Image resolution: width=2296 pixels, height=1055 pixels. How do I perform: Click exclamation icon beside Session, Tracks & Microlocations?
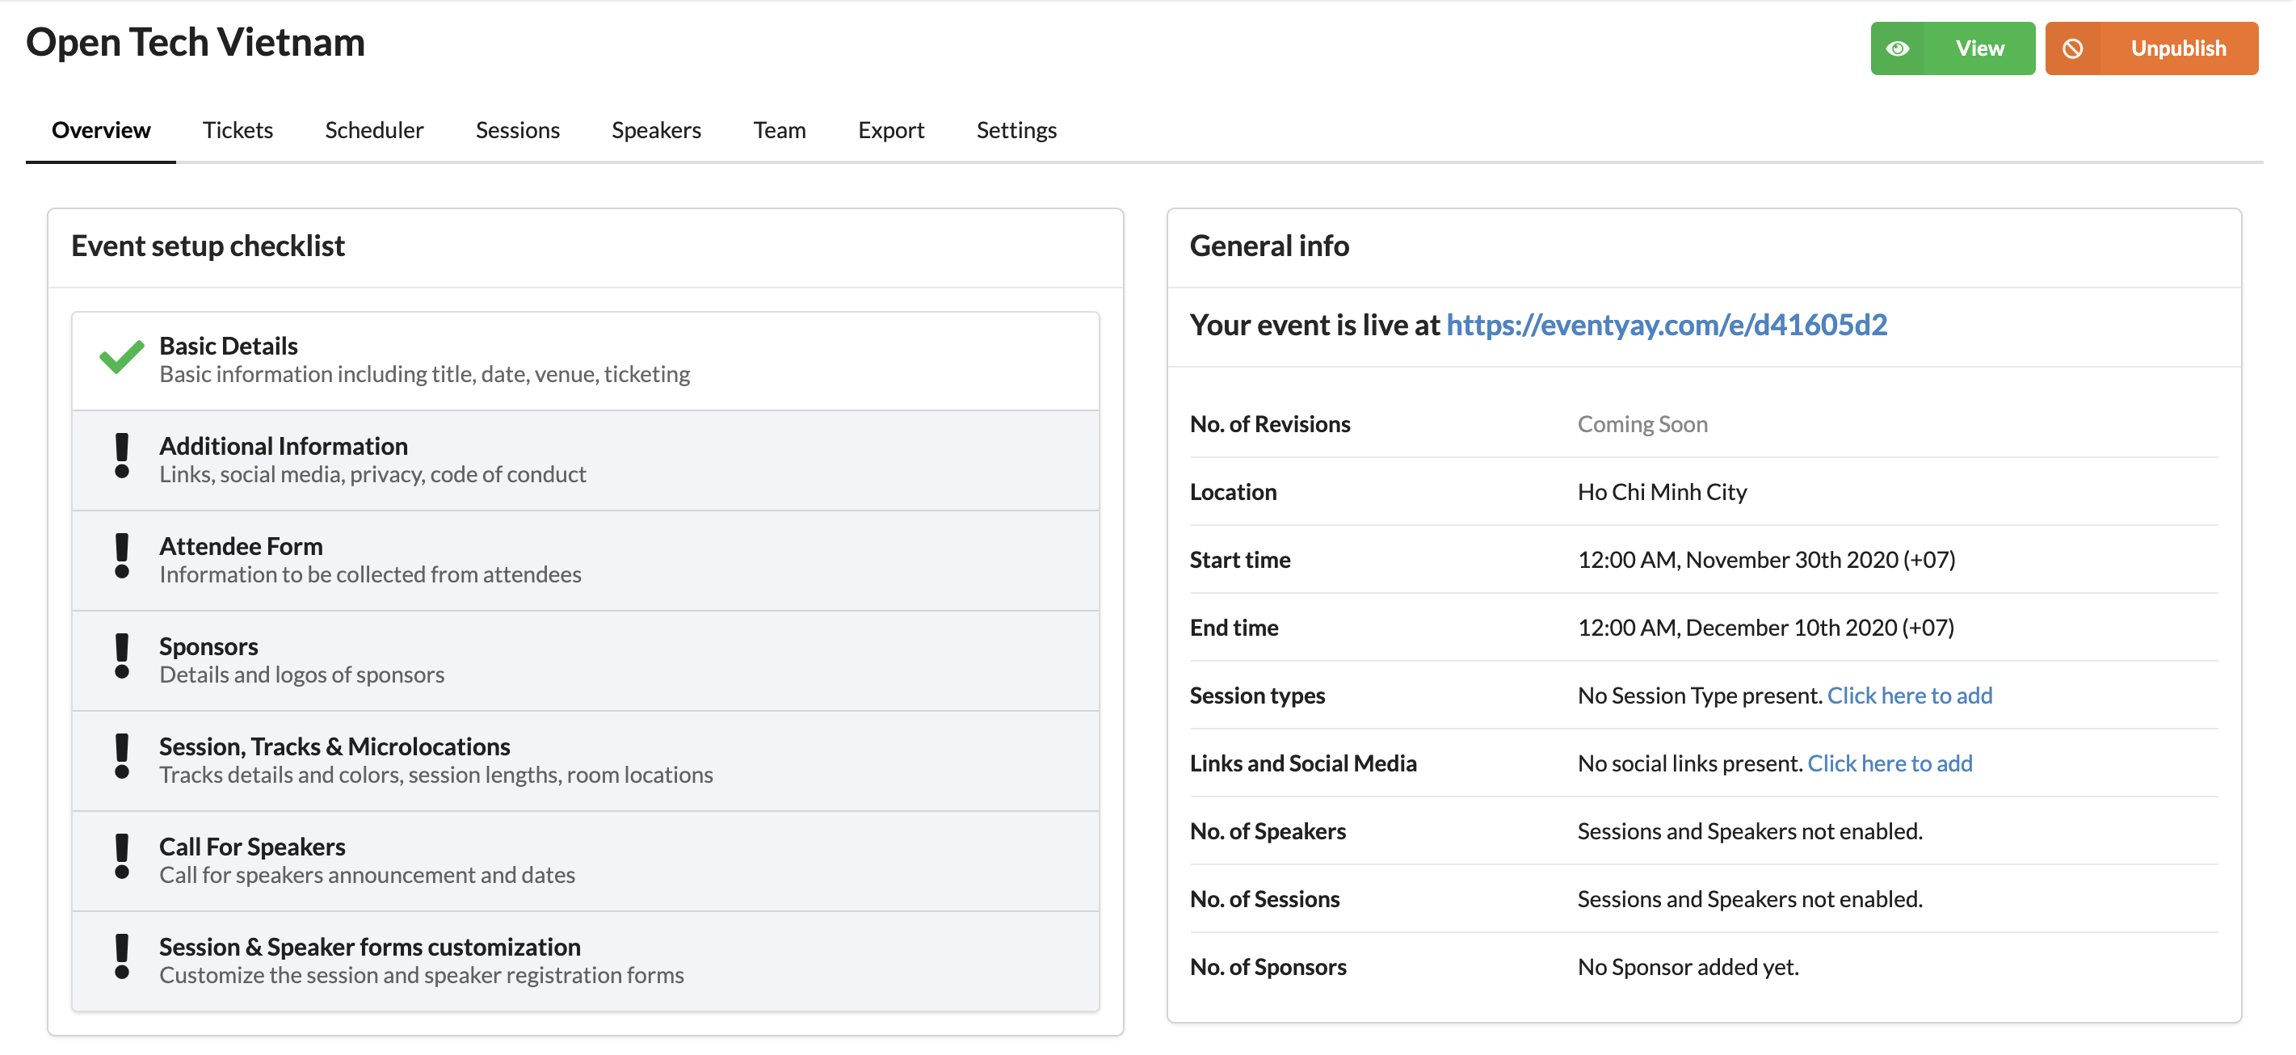pyautogui.click(x=122, y=758)
